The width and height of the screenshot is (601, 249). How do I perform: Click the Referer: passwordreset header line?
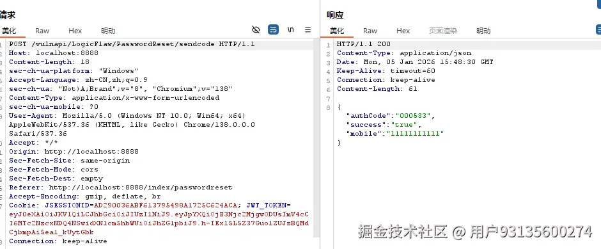coord(121,187)
